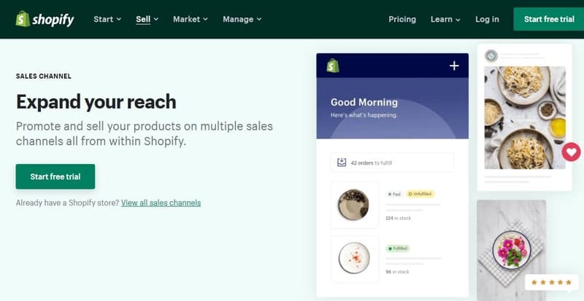Click the five-star rating badge
Viewport: 584px width, 301px height.
coord(551,282)
